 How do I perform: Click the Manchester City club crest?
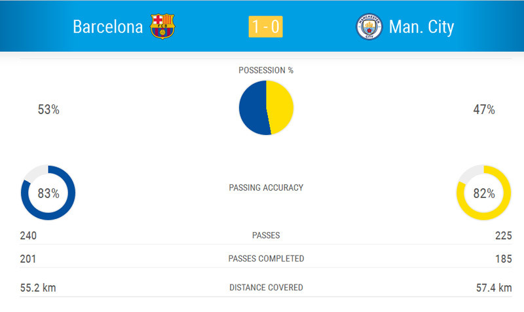pos(369,27)
